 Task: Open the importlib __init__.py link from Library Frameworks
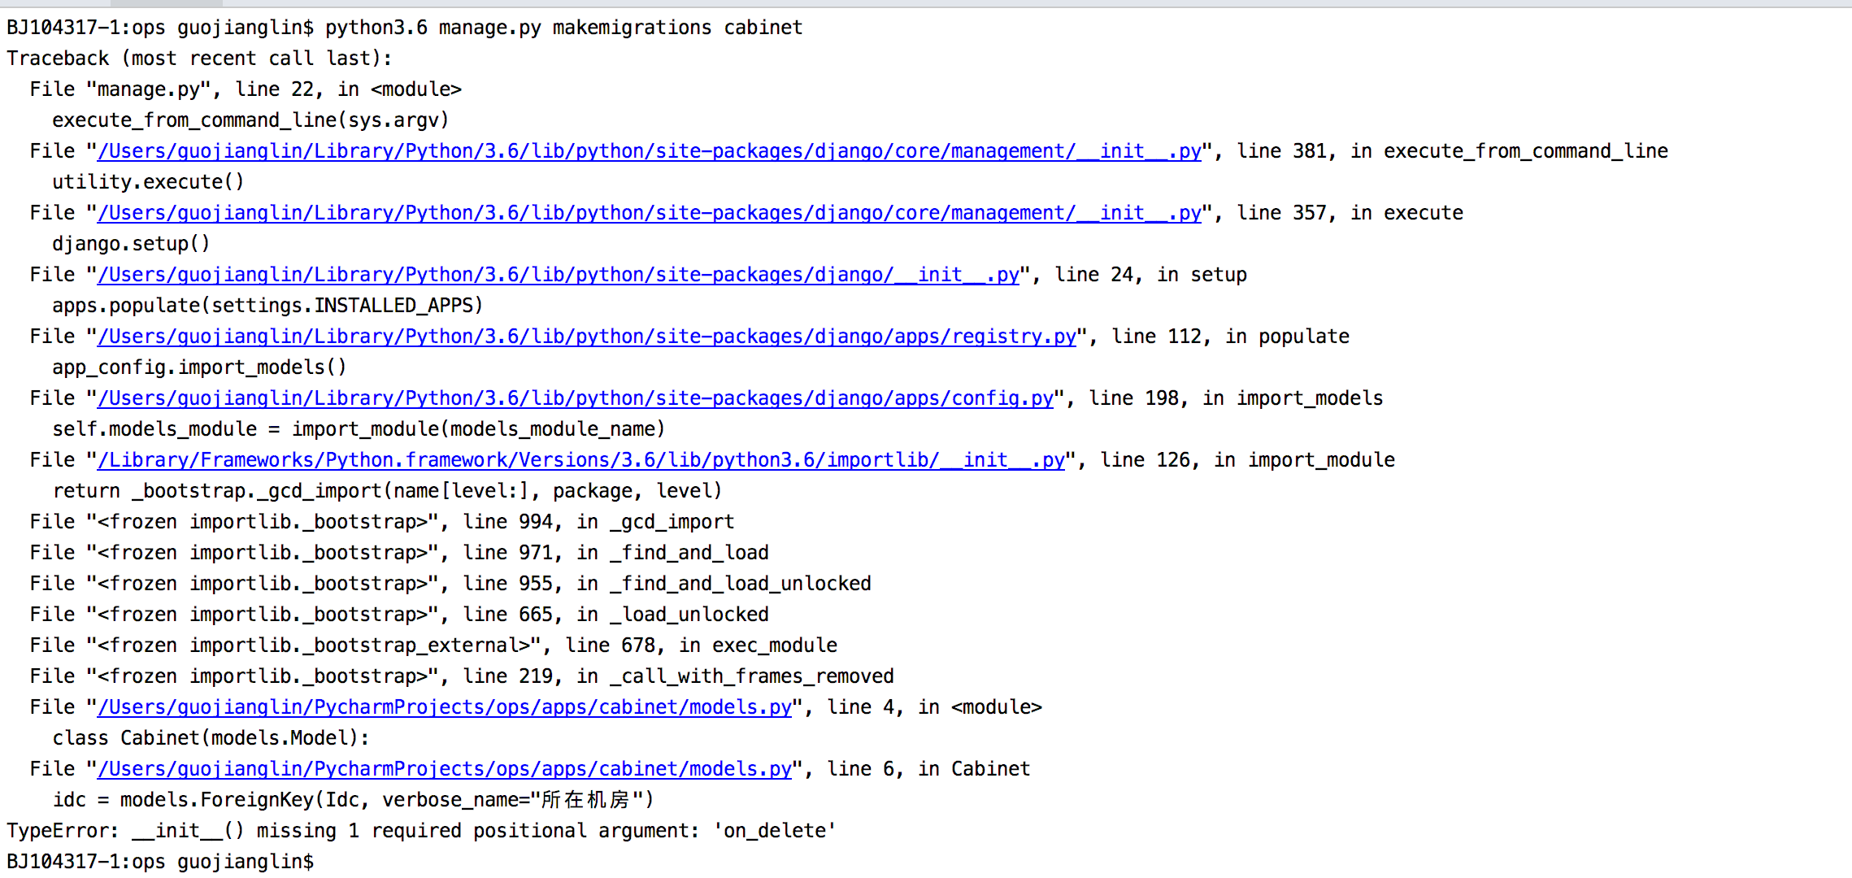pyautogui.click(x=580, y=459)
